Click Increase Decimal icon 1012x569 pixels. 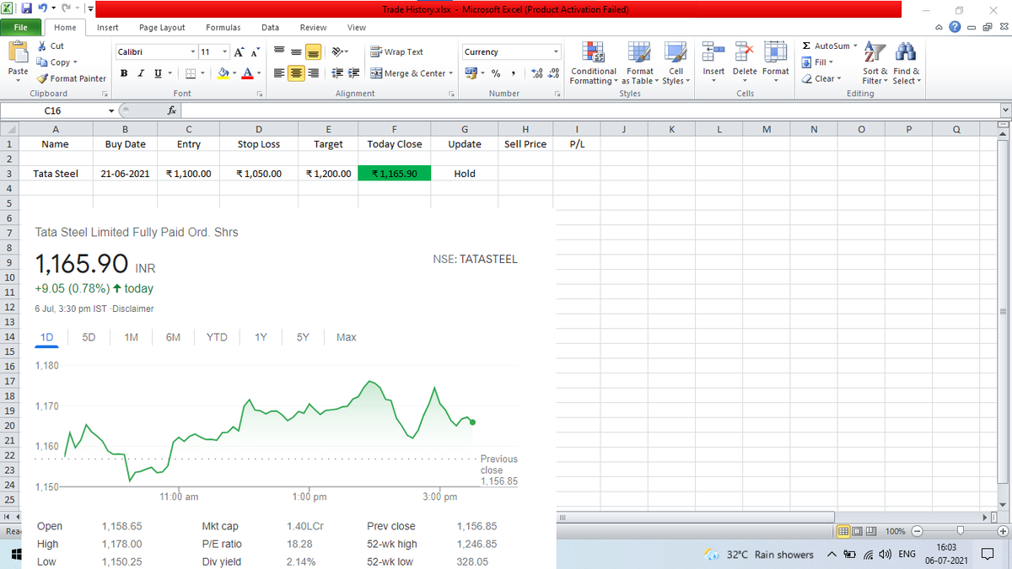tap(536, 73)
